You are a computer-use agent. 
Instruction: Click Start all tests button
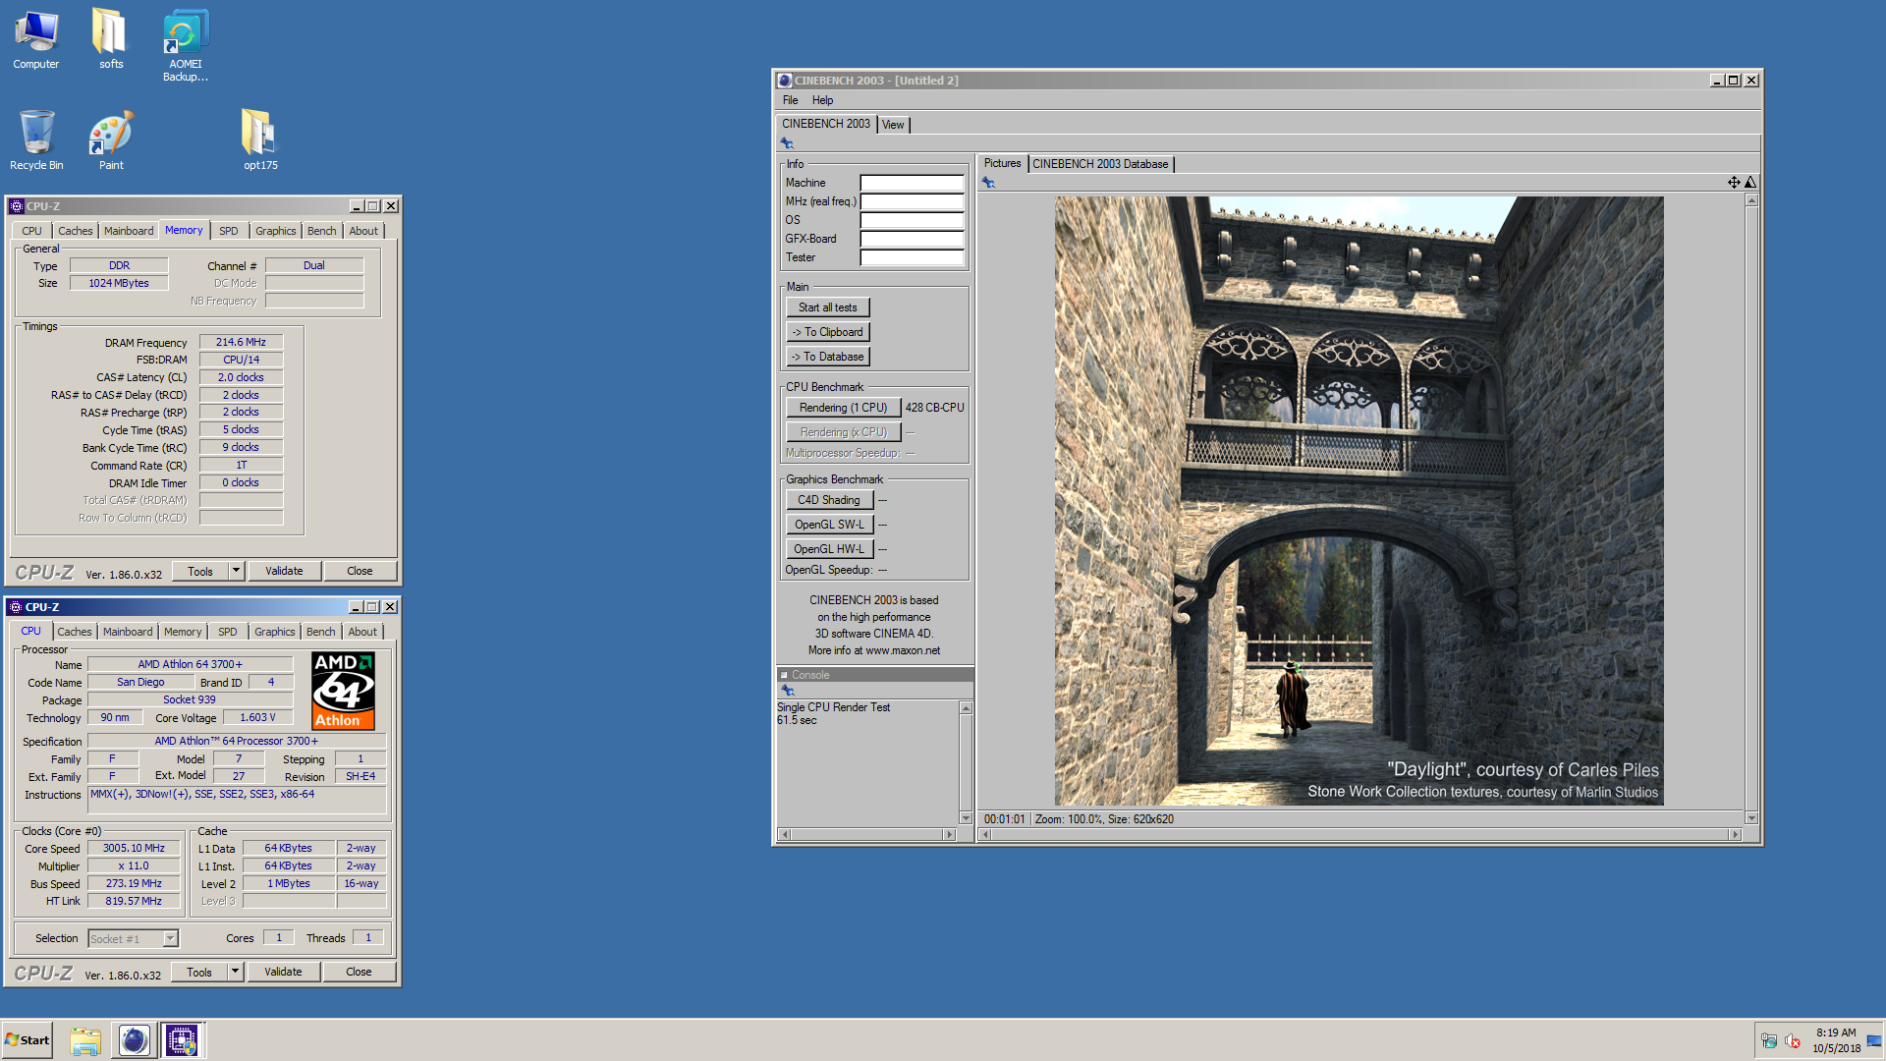[827, 307]
